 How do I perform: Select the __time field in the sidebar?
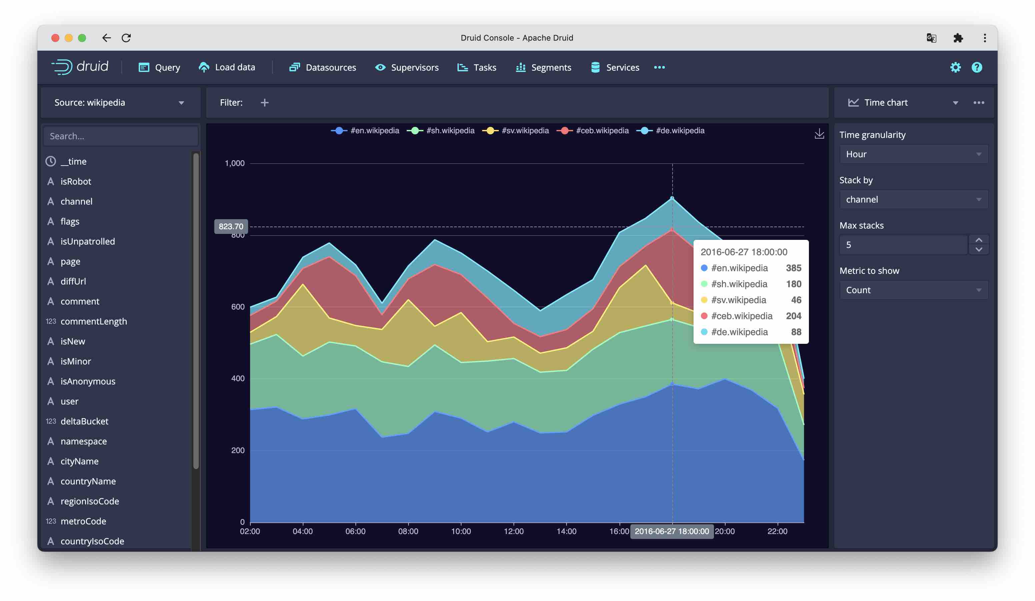click(74, 161)
